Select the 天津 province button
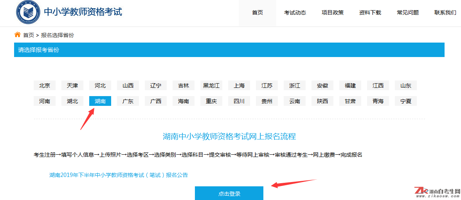Screen dimensions: 461x200 72,86
